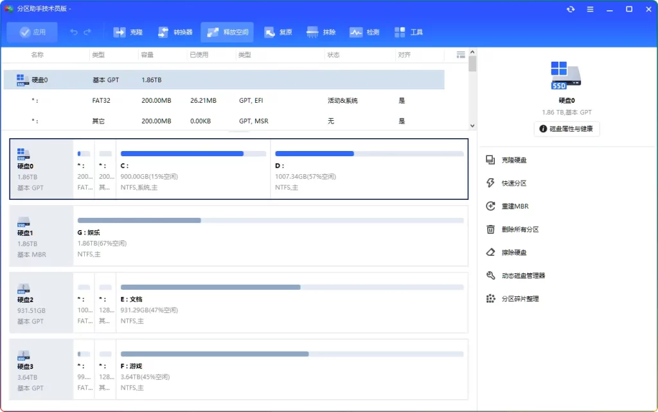Select the 硬盘1 disk label block
This screenshot has height=412, width=658.
click(x=42, y=236)
